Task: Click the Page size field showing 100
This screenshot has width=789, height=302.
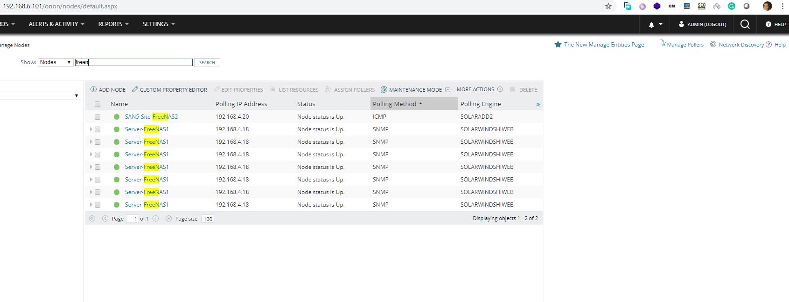Action: [208, 219]
